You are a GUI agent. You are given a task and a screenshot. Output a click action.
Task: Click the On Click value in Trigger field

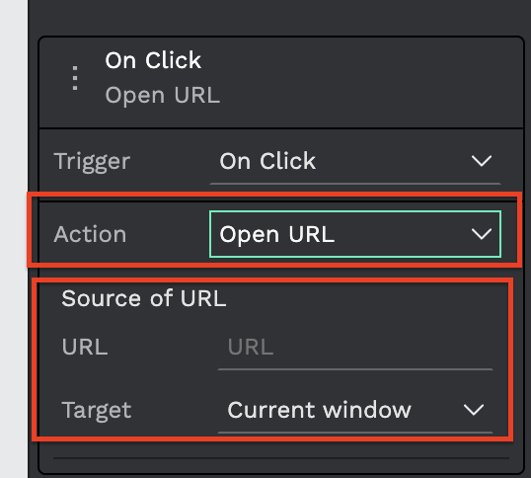point(267,161)
